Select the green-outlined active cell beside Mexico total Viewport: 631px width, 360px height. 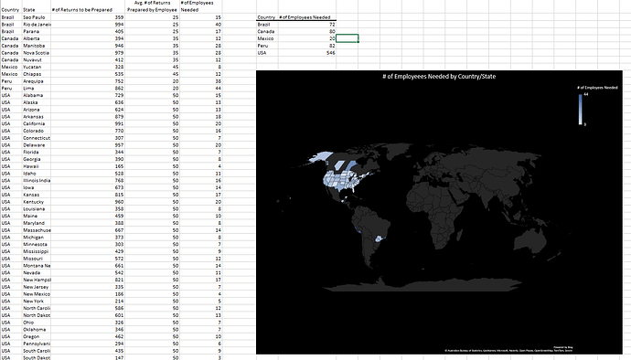click(347, 38)
